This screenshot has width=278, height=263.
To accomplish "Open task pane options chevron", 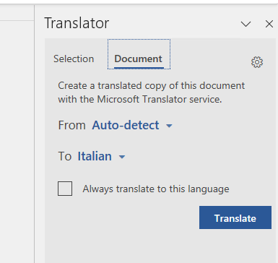I will [x=246, y=24].
